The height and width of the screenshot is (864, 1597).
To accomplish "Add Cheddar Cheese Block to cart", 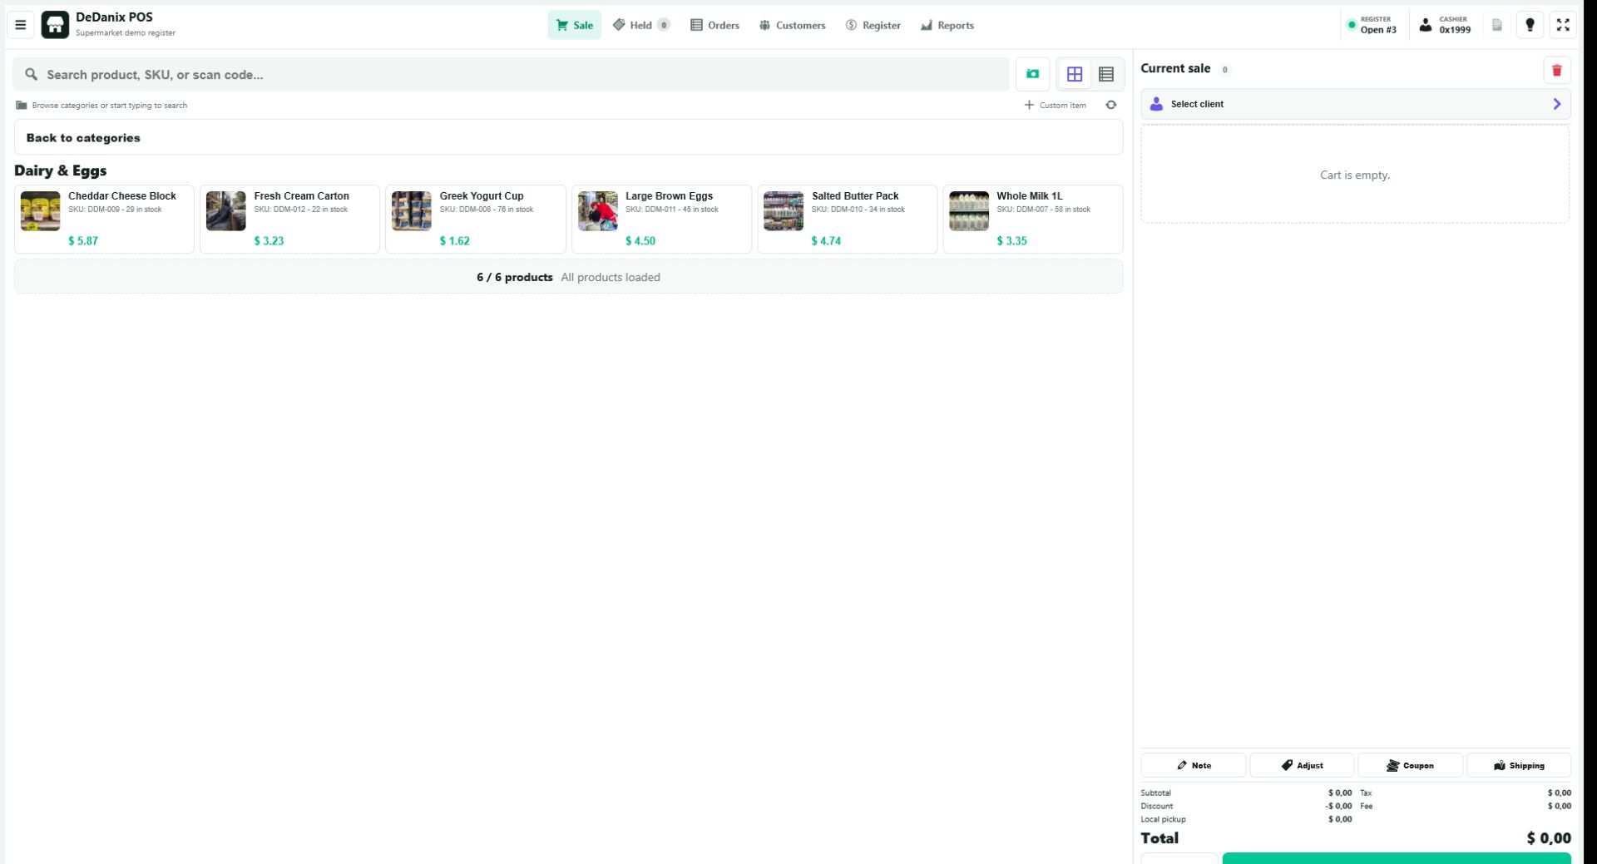I will click(x=104, y=219).
